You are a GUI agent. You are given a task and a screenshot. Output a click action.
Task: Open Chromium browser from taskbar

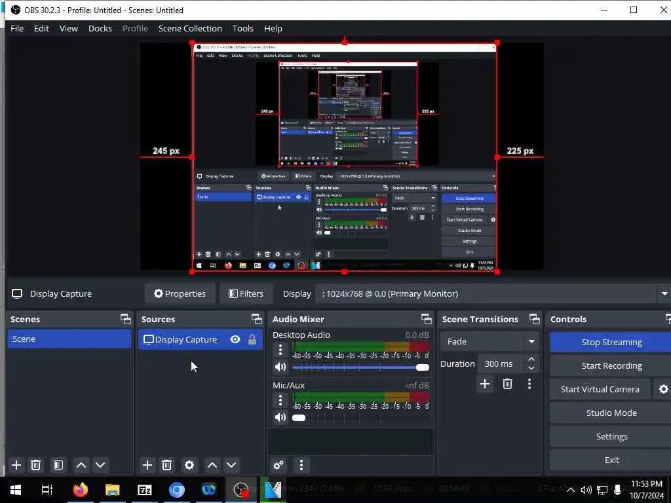pyautogui.click(x=177, y=490)
